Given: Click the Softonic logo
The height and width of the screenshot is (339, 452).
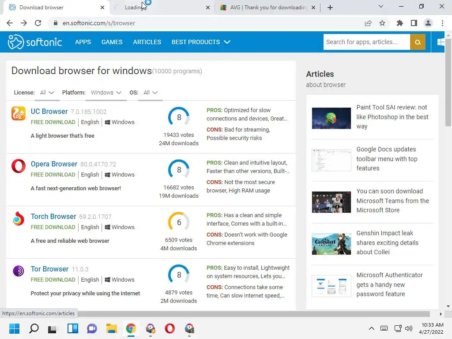Looking at the screenshot, I should click(x=34, y=42).
